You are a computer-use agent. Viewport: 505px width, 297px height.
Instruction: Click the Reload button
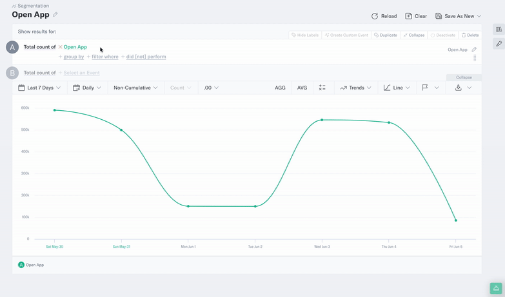click(x=384, y=16)
